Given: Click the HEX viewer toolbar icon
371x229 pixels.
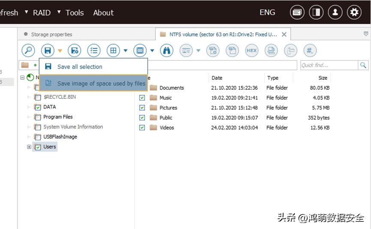Looking at the screenshot, I should pos(251,51).
